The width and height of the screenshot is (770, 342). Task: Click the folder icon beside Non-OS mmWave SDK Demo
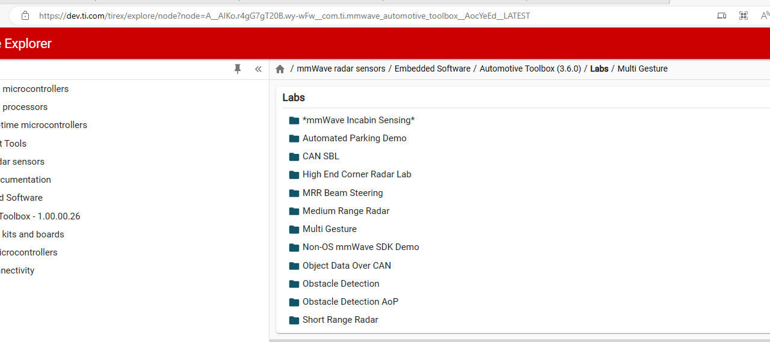[294, 247]
